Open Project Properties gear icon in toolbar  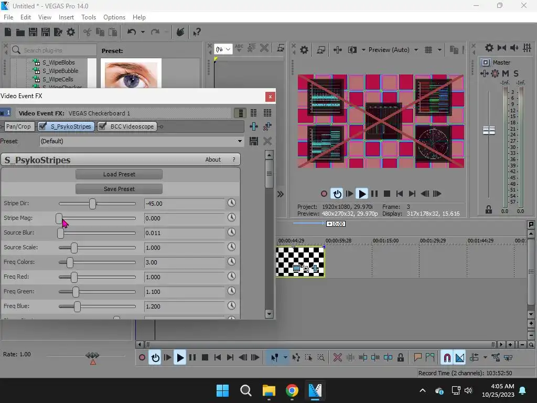tap(71, 32)
